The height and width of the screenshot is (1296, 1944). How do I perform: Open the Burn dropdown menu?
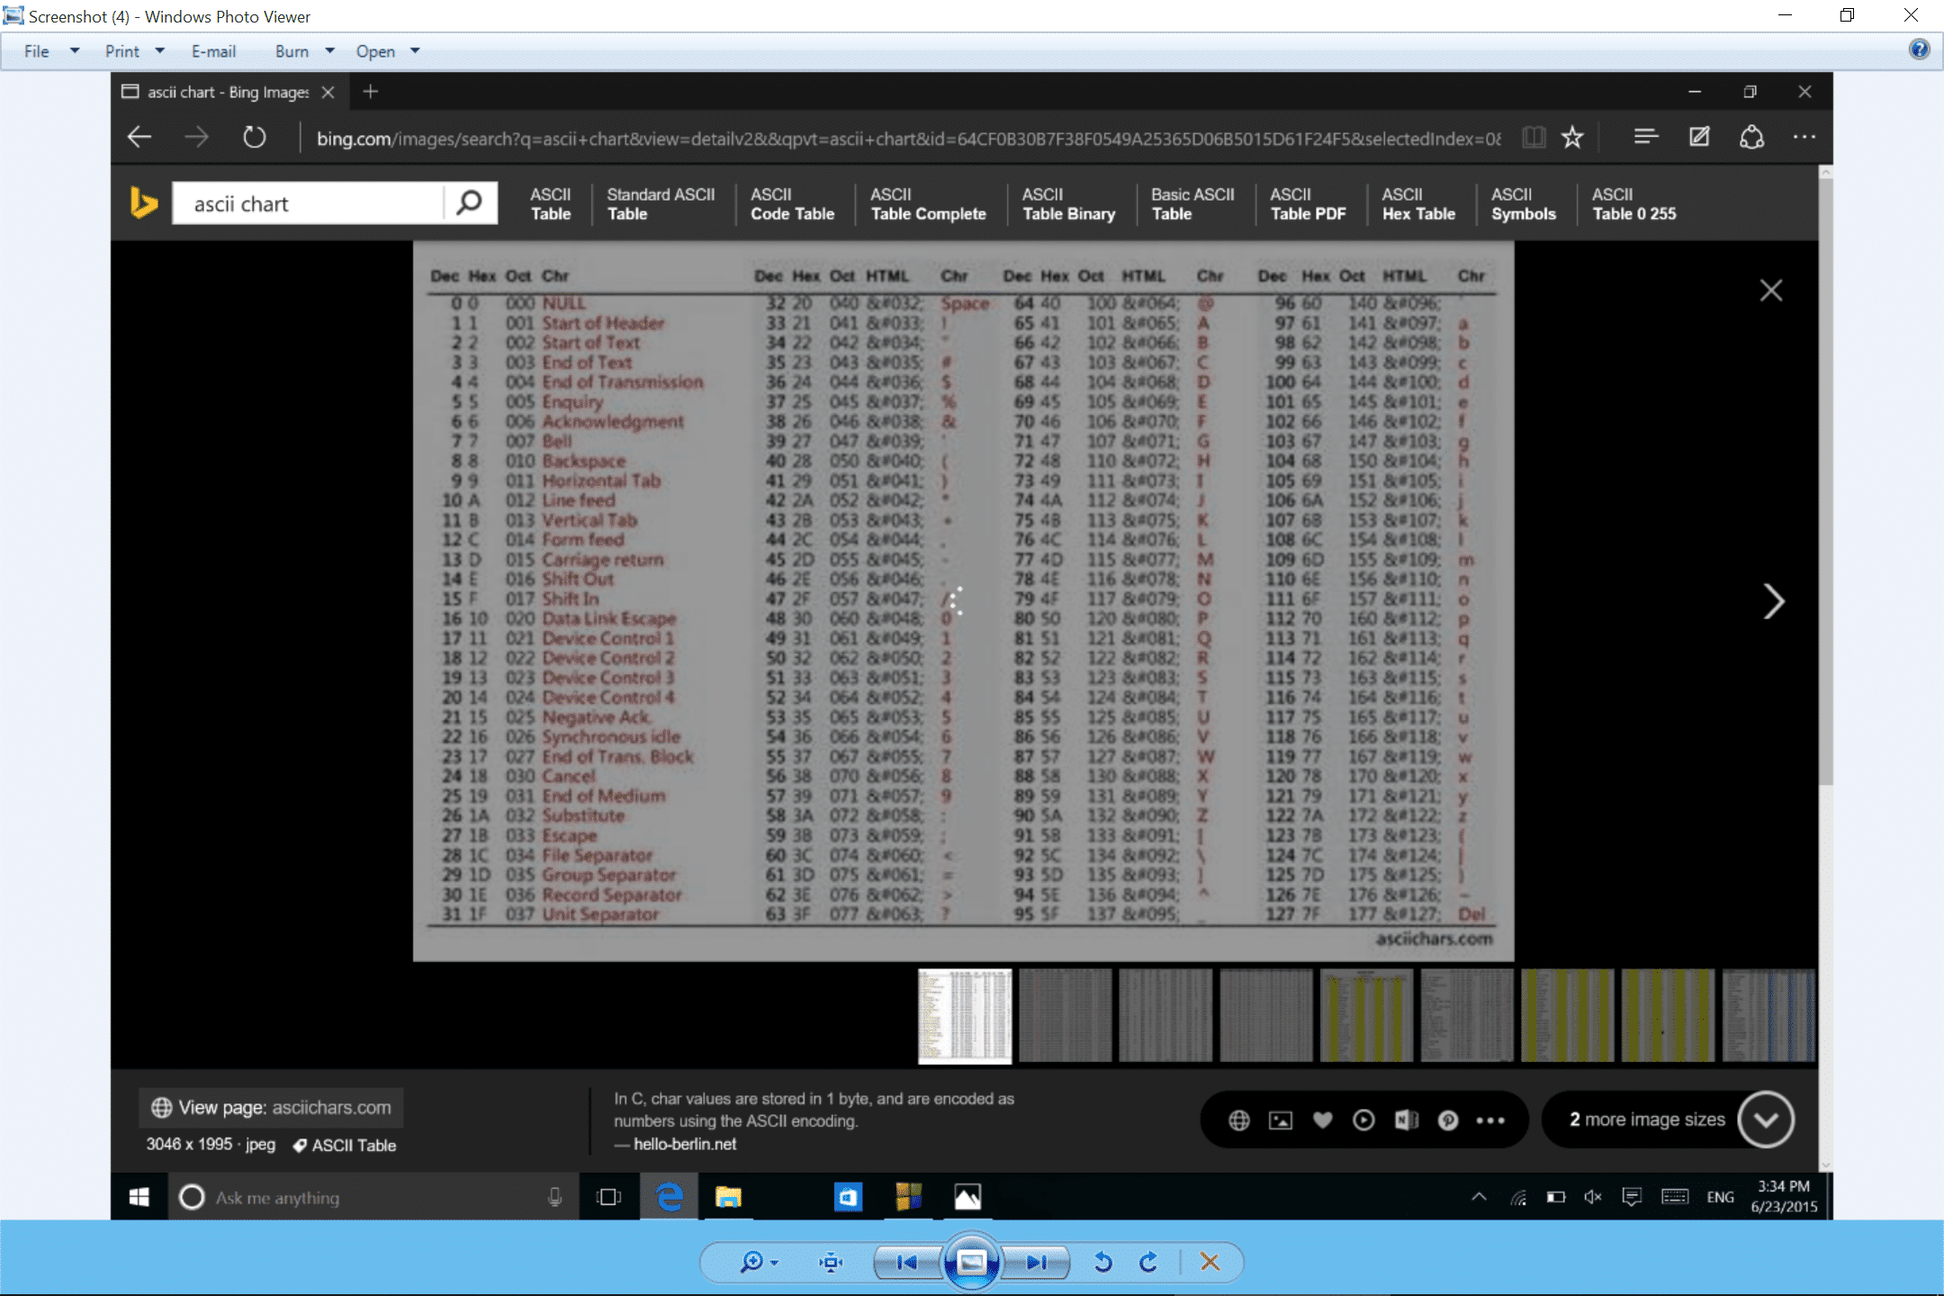click(x=304, y=51)
